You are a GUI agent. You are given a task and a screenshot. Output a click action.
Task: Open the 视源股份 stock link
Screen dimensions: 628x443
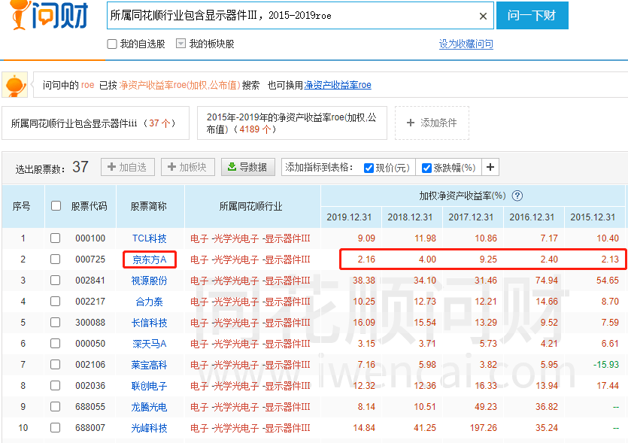coord(150,281)
